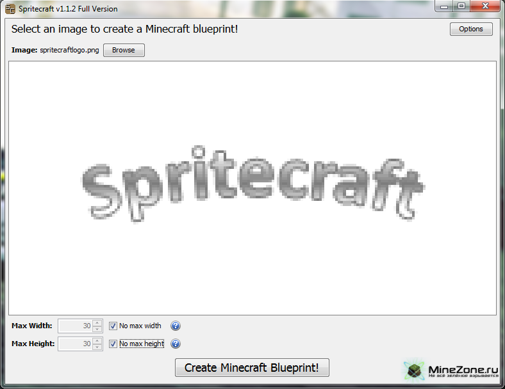This screenshot has width=505, height=389.
Task: Toggle the No max height checkbox
Action: click(x=113, y=344)
